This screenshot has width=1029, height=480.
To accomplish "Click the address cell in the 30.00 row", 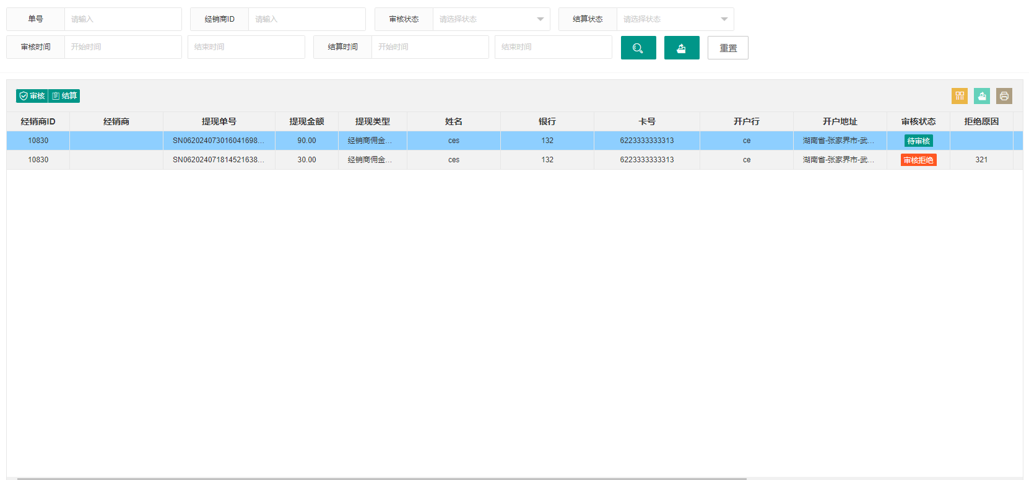I will (840, 160).
